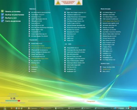Viewport: 137px width, 110px height.
Task: Click Снять выделение to clear selection
Action: click(x=13, y=21)
